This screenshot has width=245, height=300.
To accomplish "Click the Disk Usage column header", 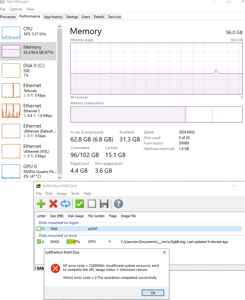I will tap(76, 216).
